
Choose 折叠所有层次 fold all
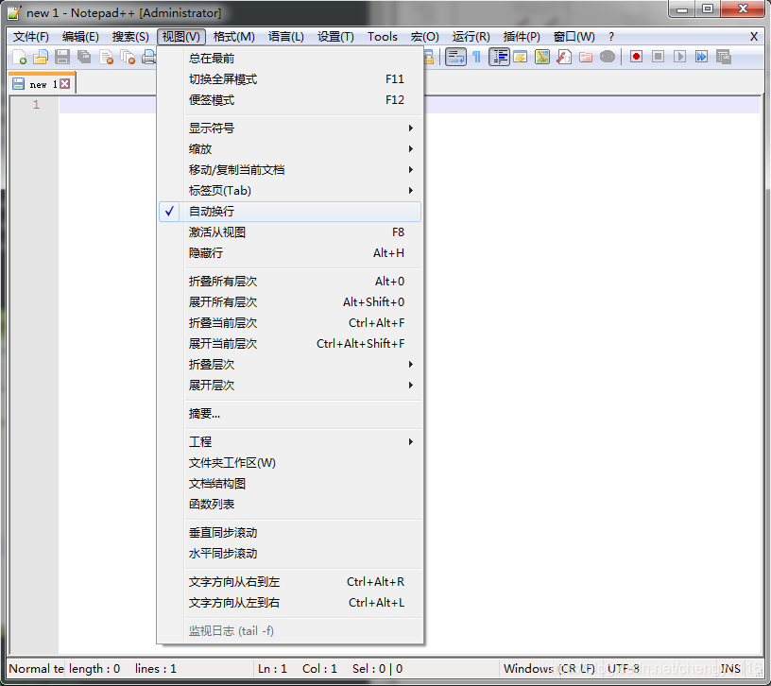[x=290, y=282]
